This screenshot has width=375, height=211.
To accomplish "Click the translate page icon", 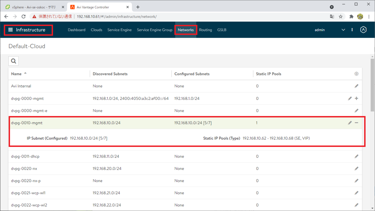I will click(332, 17).
